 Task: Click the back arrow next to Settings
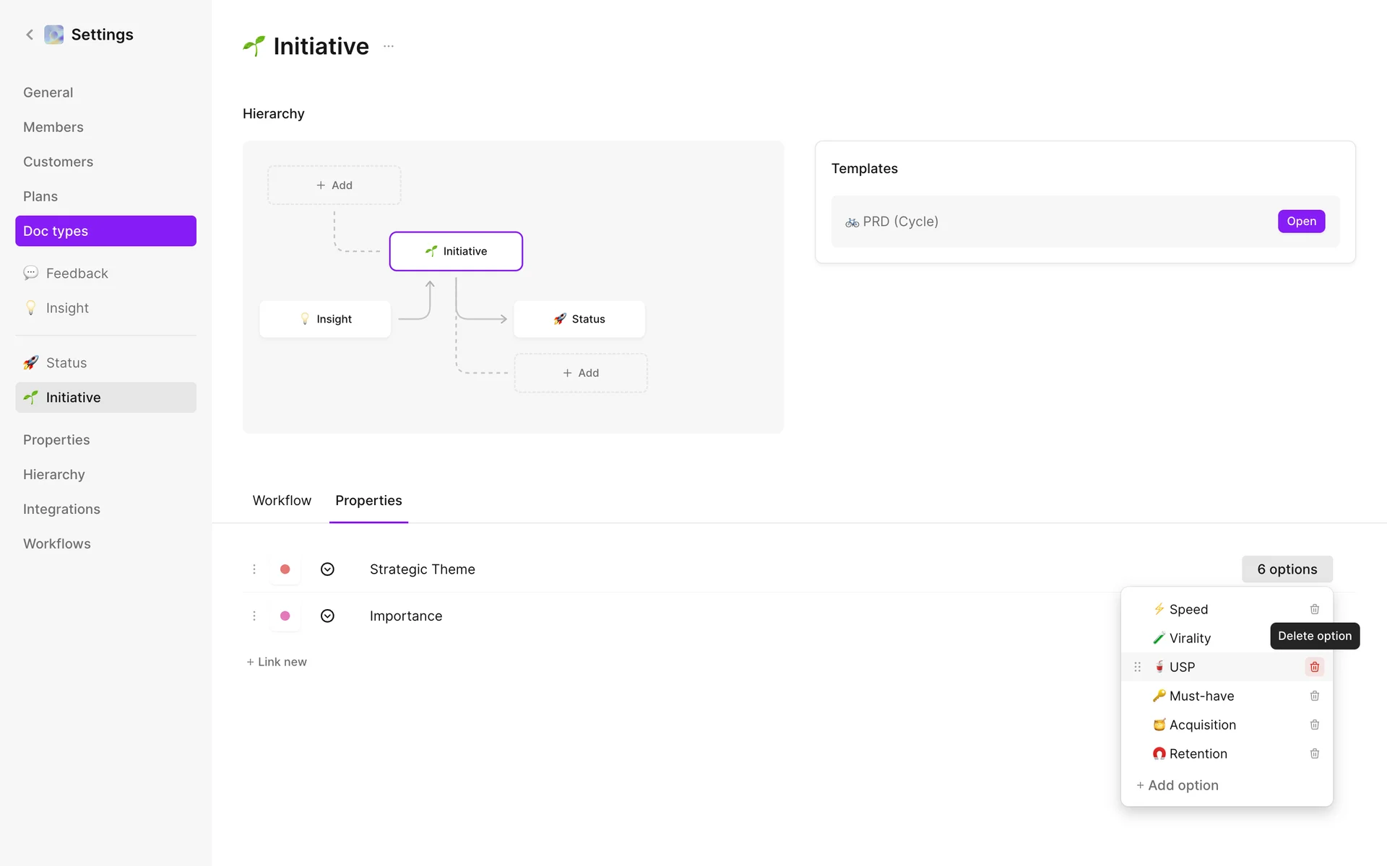pos(30,35)
